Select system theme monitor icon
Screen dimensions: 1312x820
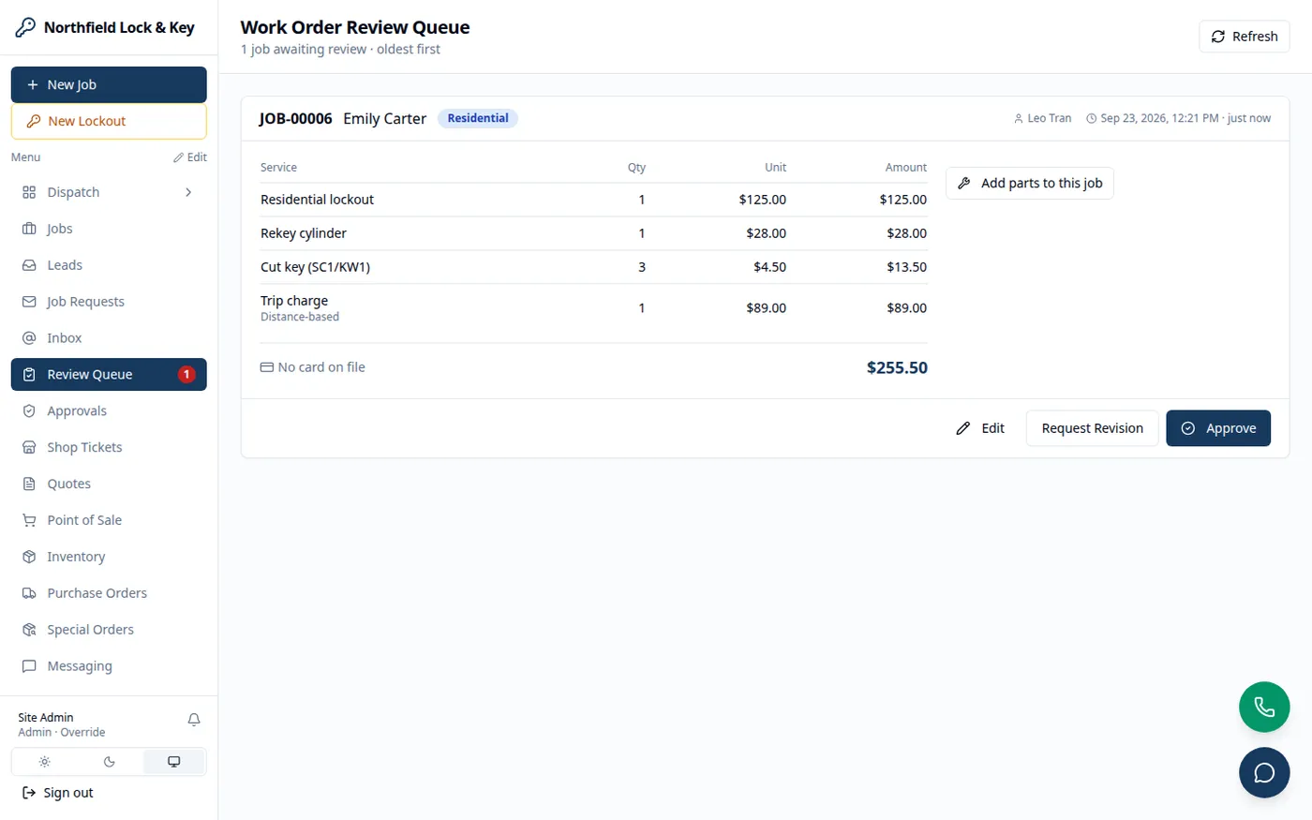[x=173, y=762]
